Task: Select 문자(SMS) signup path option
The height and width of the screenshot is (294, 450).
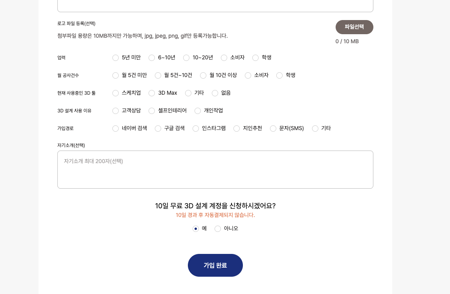Action: pyautogui.click(x=273, y=129)
